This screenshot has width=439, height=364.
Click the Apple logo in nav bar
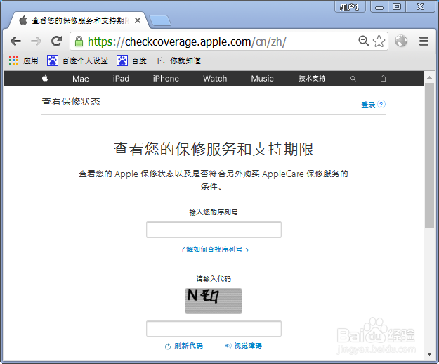[45, 79]
